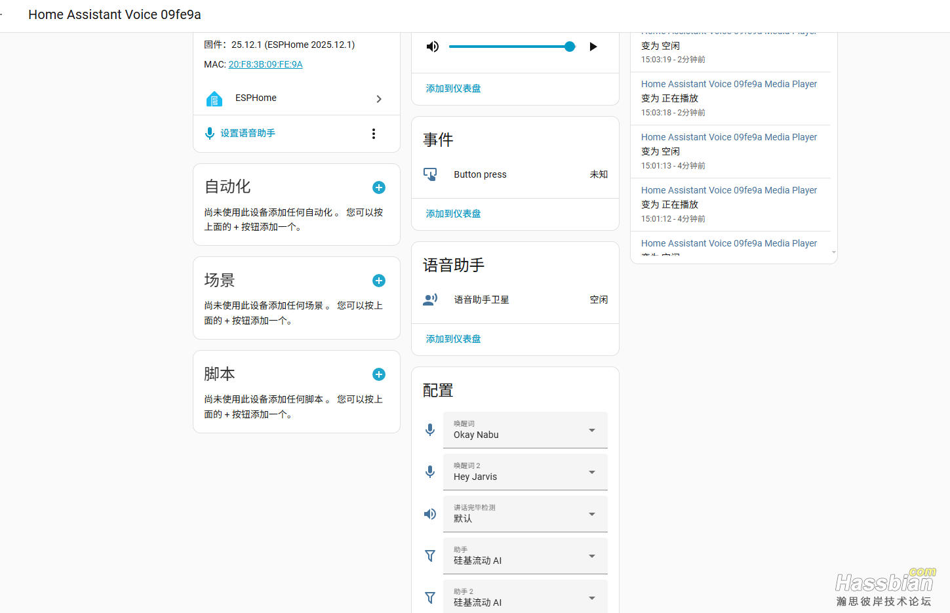
Task: Add a new script with plus icon
Action: point(379,374)
